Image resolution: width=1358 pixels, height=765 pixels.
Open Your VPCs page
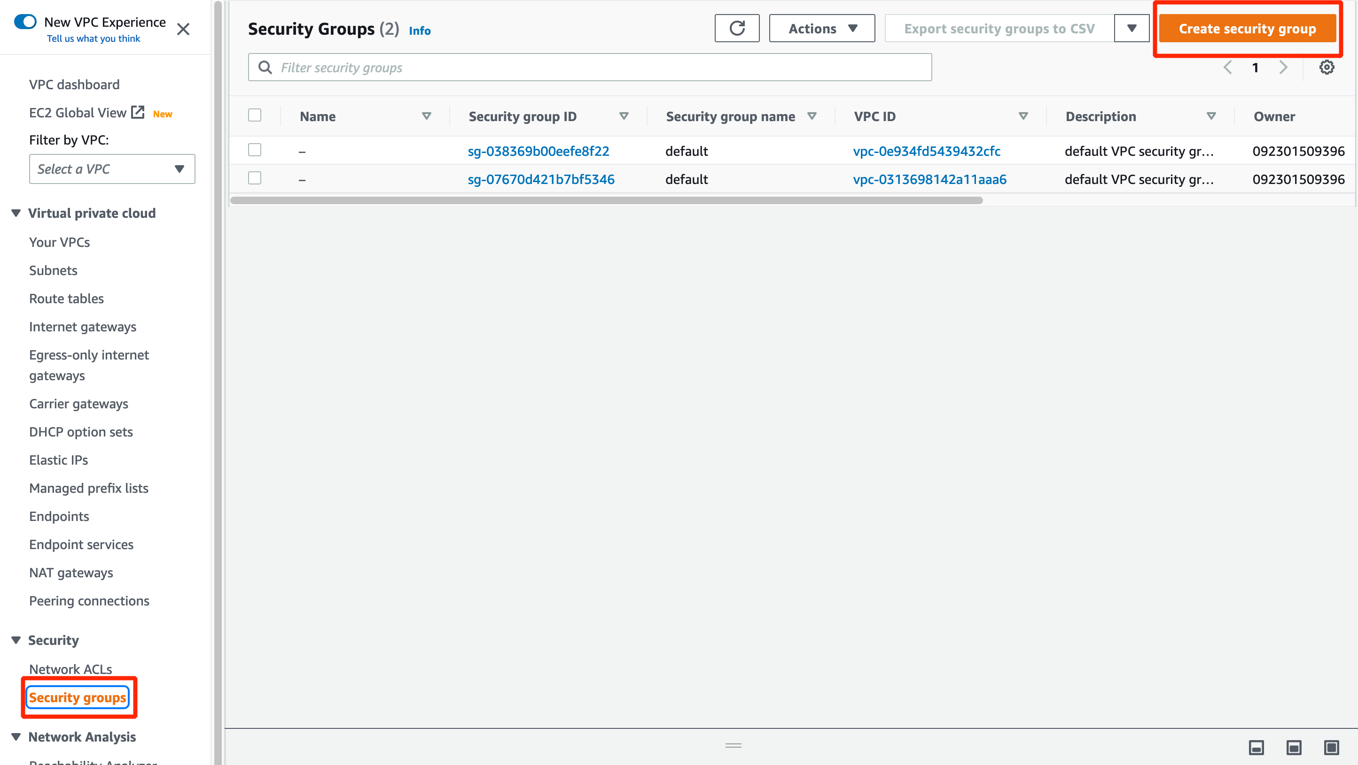[x=60, y=242]
